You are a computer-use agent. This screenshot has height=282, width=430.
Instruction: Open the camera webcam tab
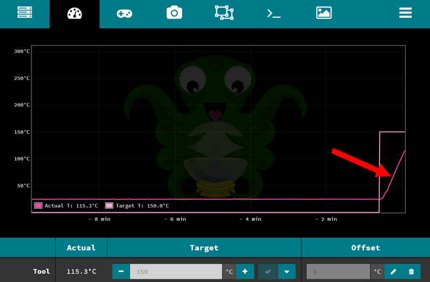coord(174,12)
